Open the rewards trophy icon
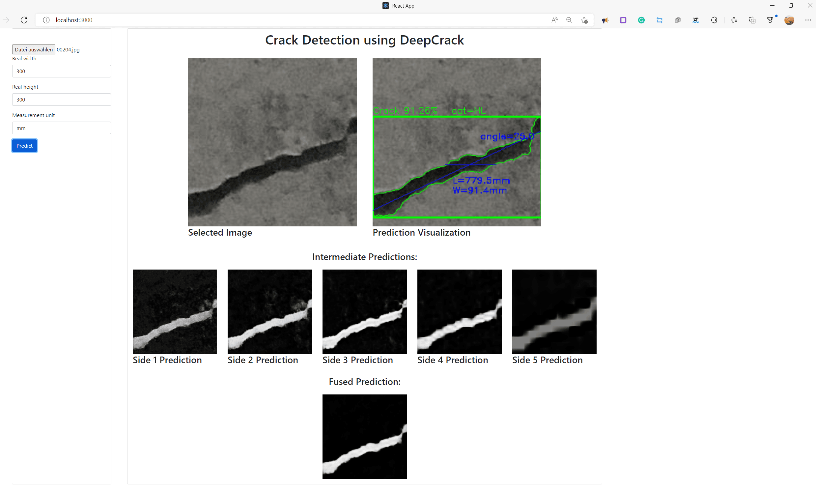Viewport: 816px width, 491px height. (x=770, y=20)
